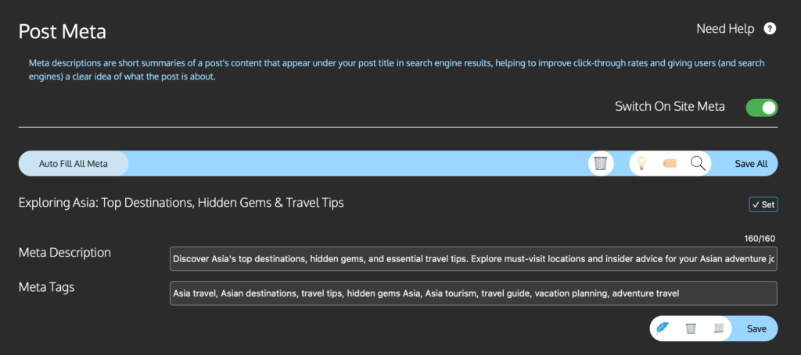Click the blue feather icon
The height and width of the screenshot is (355, 801).
tap(663, 328)
